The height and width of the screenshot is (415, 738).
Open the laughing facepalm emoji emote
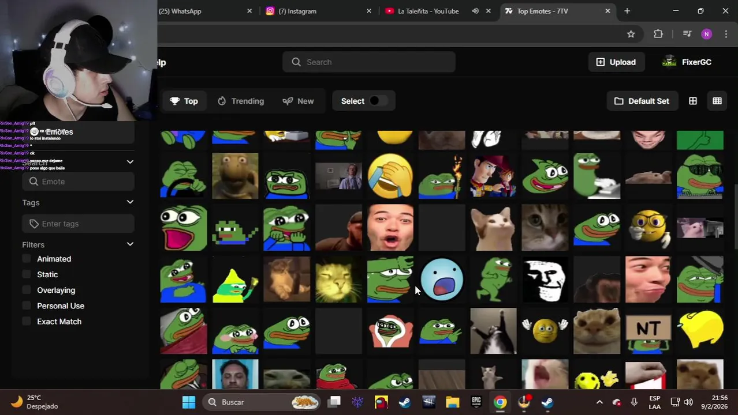coord(390,176)
